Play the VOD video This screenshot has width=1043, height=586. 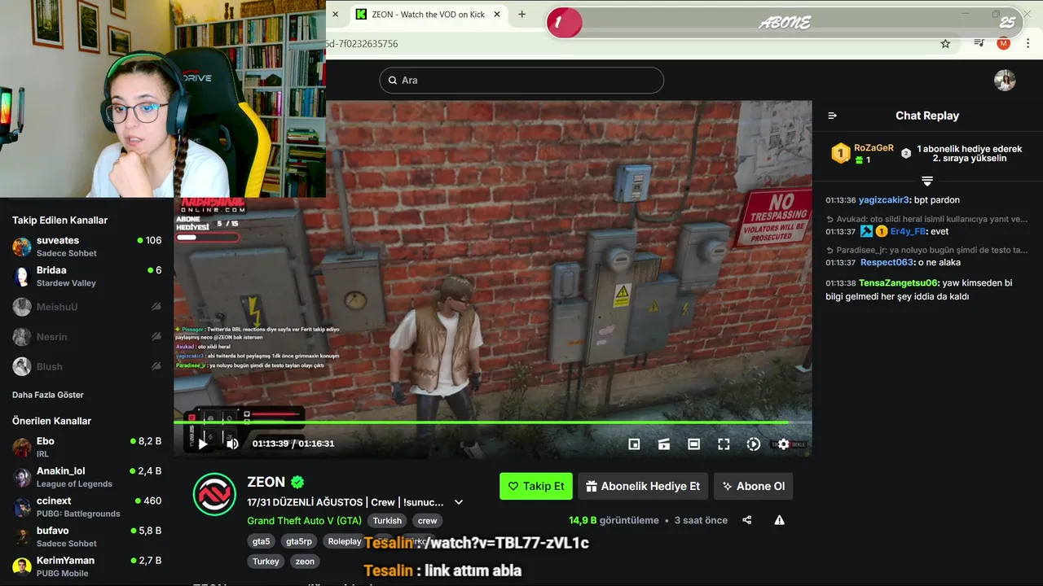click(x=203, y=444)
